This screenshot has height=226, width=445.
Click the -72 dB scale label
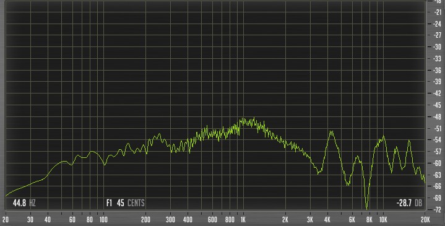[438, 209]
